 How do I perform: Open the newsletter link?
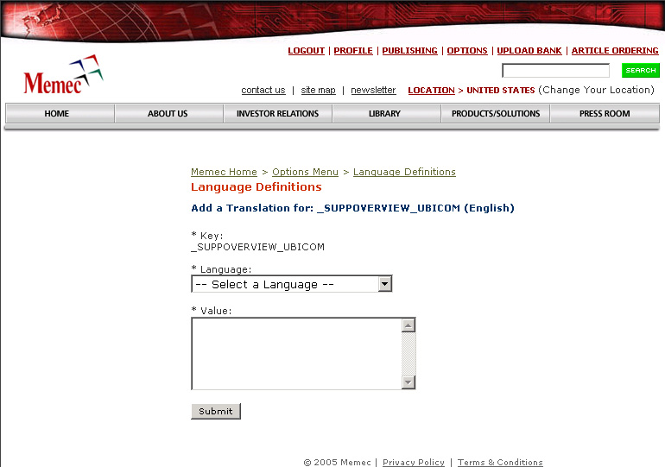click(373, 91)
